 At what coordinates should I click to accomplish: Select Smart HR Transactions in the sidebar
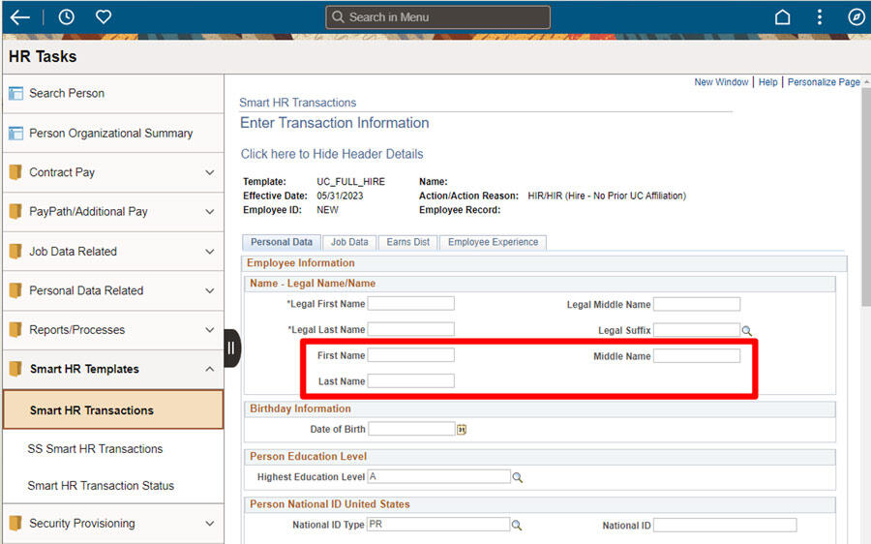pyautogui.click(x=113, y=410)
